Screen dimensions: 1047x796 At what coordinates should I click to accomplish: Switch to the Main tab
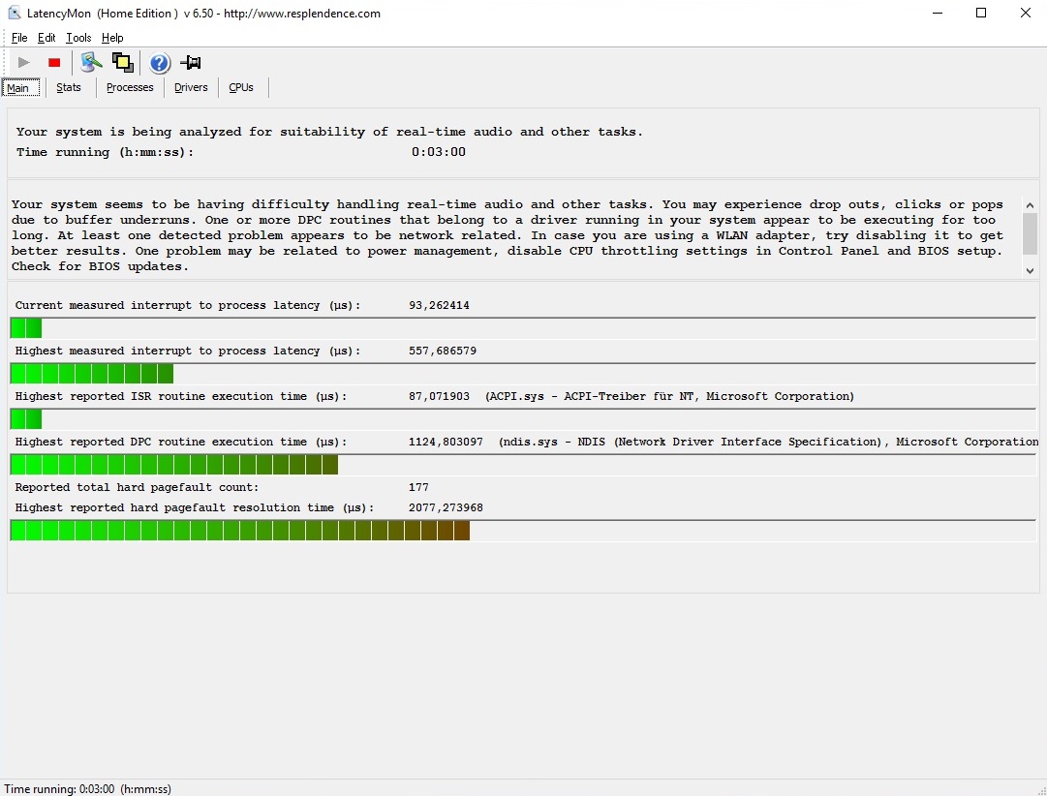[20, 87]
